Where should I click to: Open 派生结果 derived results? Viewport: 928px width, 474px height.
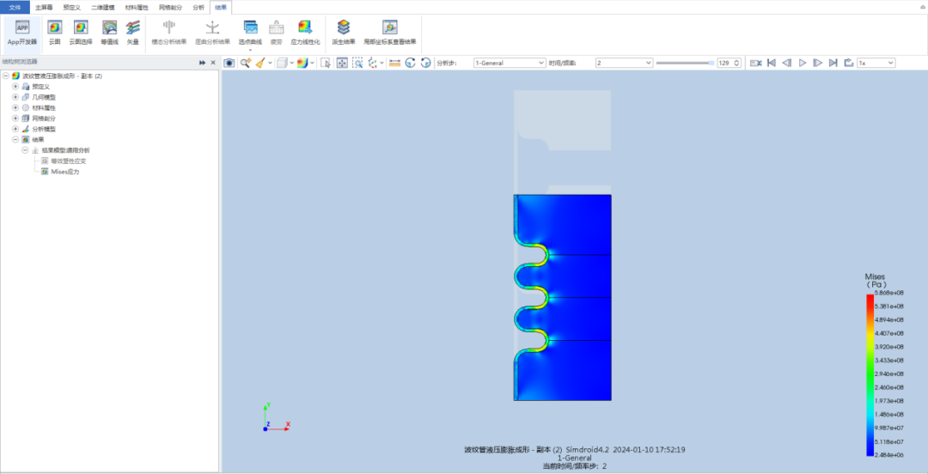(344, 33)
